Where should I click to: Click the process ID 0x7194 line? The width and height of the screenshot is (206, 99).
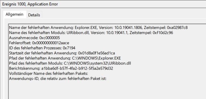pos(42,48)
